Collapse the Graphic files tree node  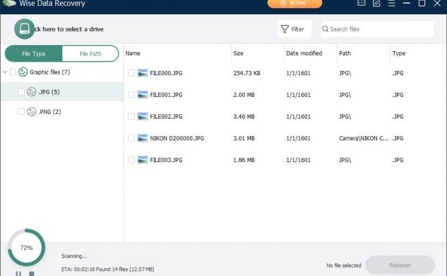5,72
